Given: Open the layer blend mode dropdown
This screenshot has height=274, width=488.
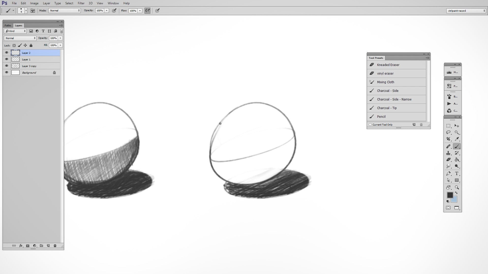Looking at the screenshot, I should (x=20, y=38).
